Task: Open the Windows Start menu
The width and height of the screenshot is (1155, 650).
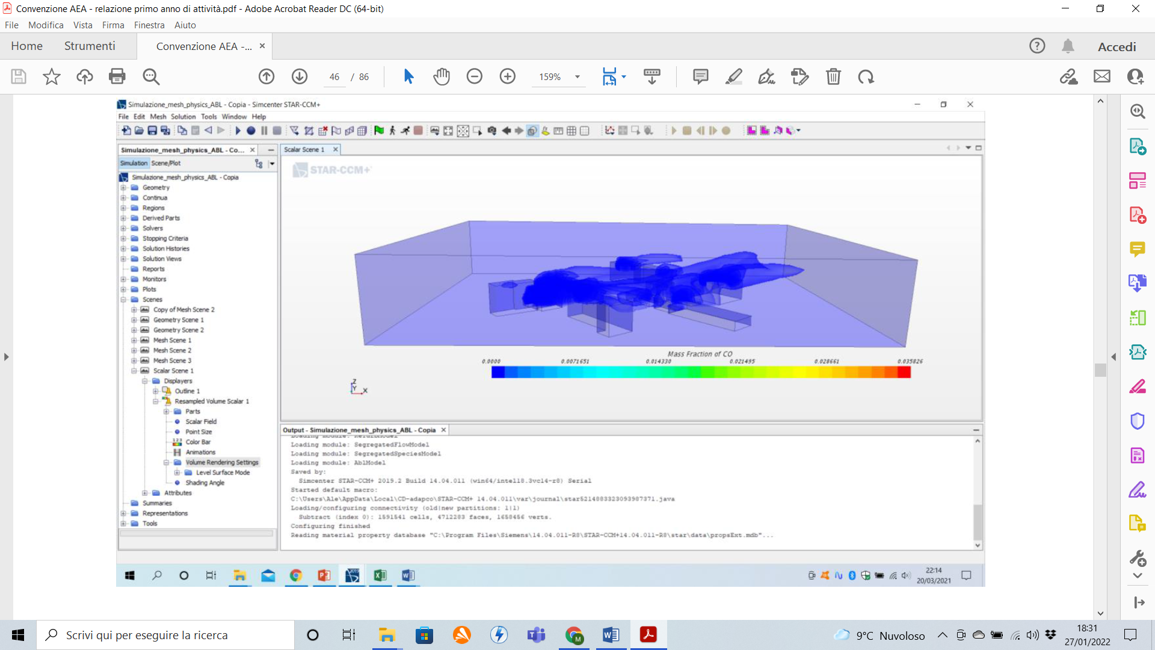Action: pyautogui.click(x=18, y=635)
